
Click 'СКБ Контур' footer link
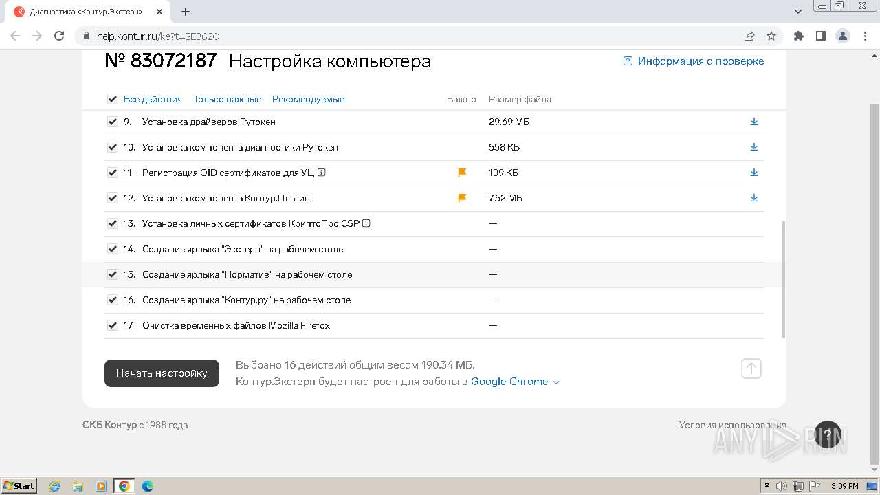[x=109, y=425]
